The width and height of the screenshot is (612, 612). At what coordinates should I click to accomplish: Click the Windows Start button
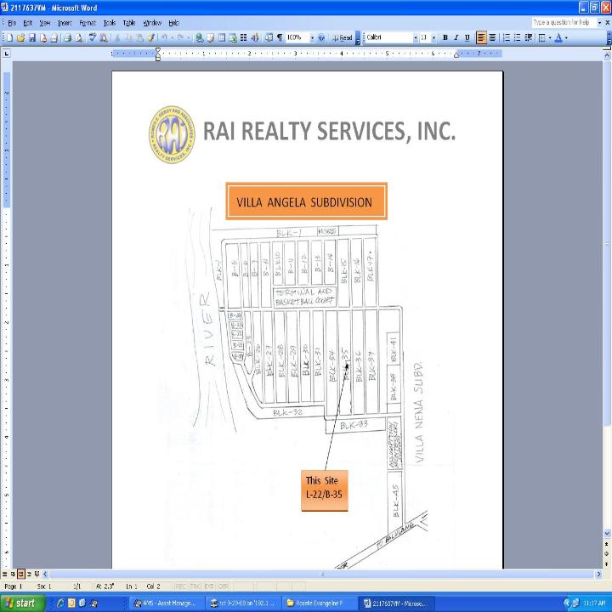pos(21,603)
